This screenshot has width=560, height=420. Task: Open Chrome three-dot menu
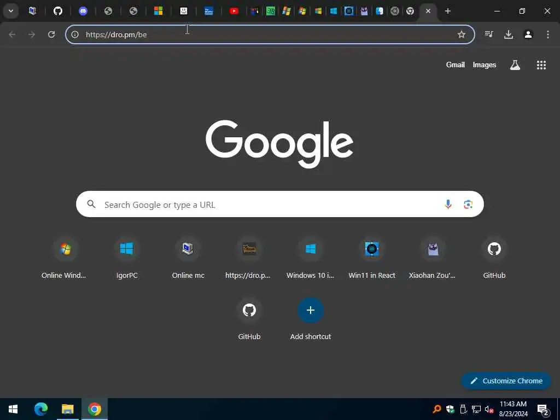pyautogui.click(x=548, y=34)
